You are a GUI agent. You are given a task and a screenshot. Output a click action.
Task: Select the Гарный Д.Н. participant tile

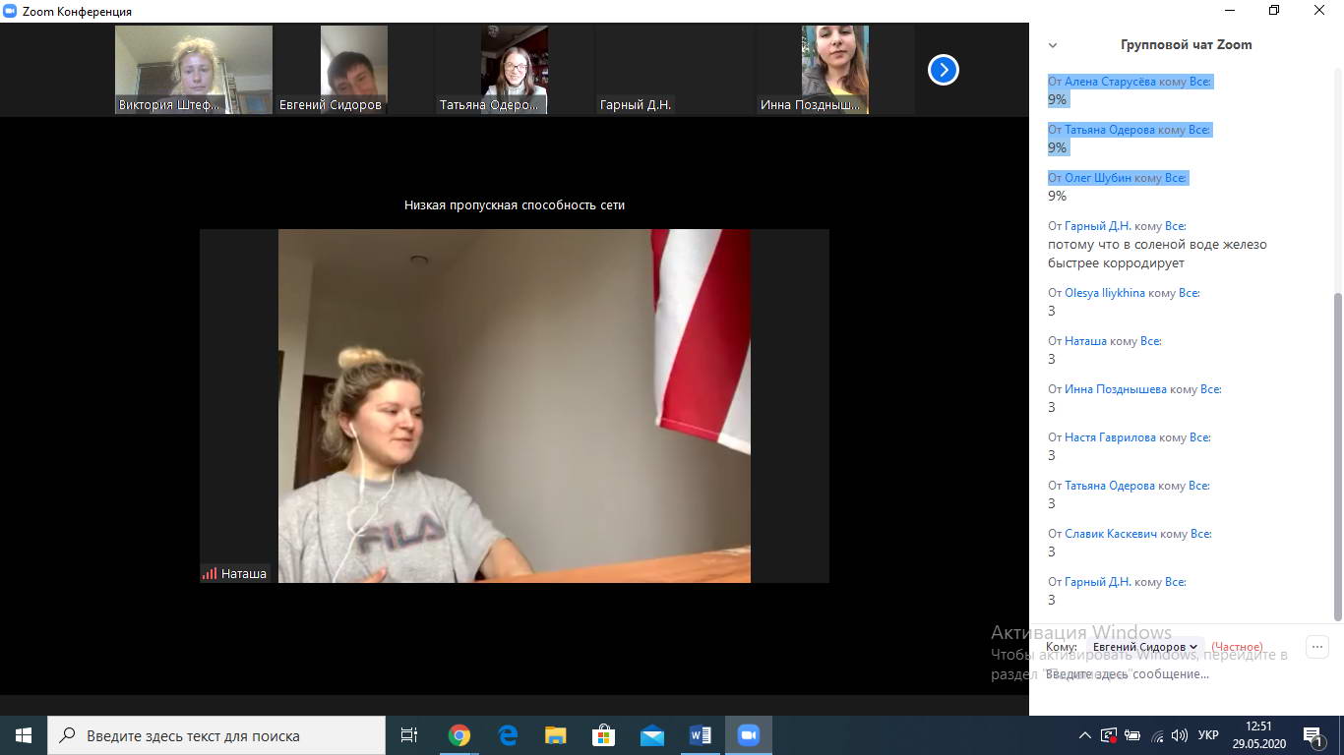[675, 70]
